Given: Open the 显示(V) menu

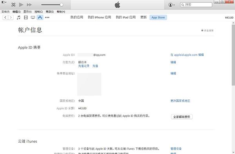Looking at the screenshot, I should (27, 12).
